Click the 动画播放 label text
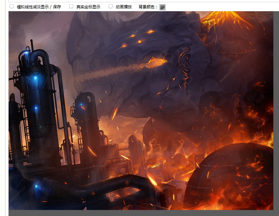The height and width of the screenshot is (216, 279). tap(123, 7)
